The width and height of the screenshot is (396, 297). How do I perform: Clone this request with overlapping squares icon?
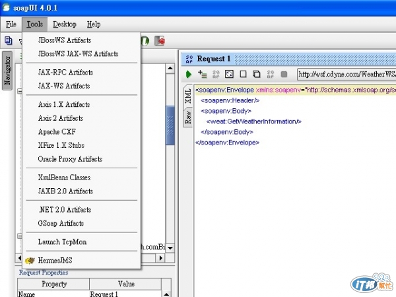(257, 74)
